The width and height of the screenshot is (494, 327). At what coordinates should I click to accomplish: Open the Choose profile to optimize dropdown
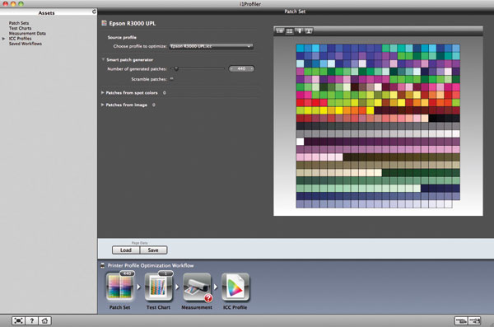tap(211, 46)
